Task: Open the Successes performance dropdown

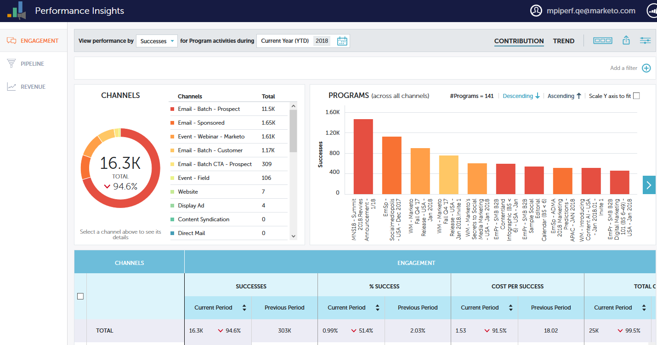Action: coord(157,40)
